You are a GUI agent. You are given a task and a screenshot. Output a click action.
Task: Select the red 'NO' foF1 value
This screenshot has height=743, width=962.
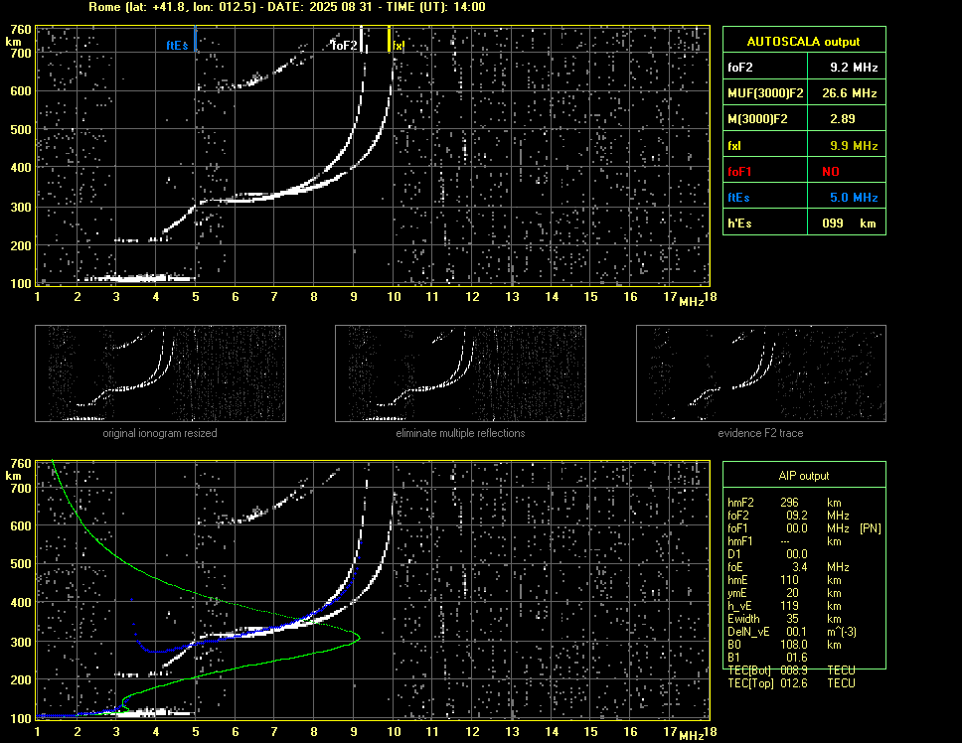[831, 172]
